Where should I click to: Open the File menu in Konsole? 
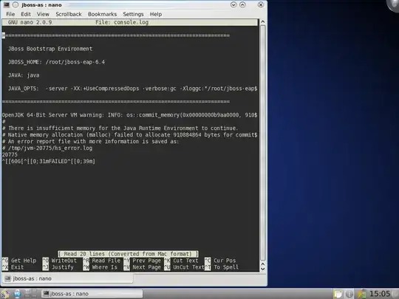[10, 14]
